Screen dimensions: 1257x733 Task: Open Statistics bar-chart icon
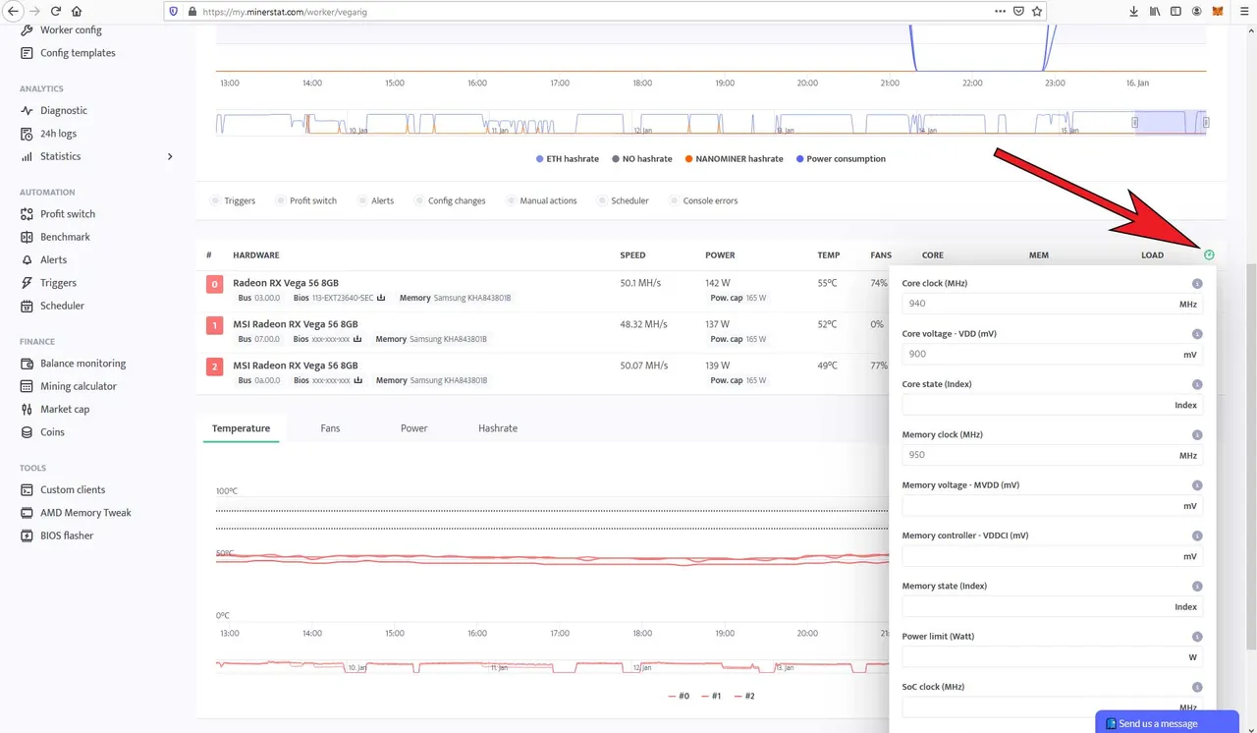coord(27,156)
